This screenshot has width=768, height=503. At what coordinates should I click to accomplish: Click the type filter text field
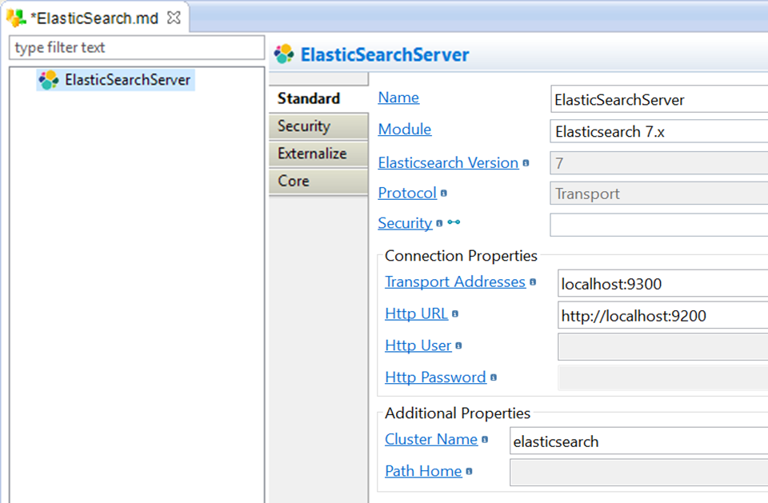[136, 48]
